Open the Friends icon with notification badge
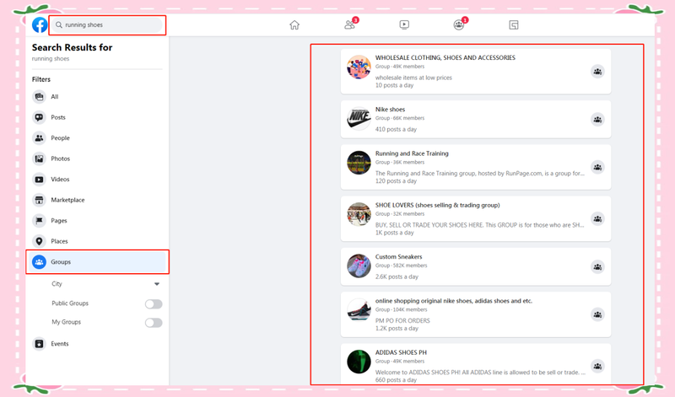This screenshot has height=397, width=675. tap(350, 24)
